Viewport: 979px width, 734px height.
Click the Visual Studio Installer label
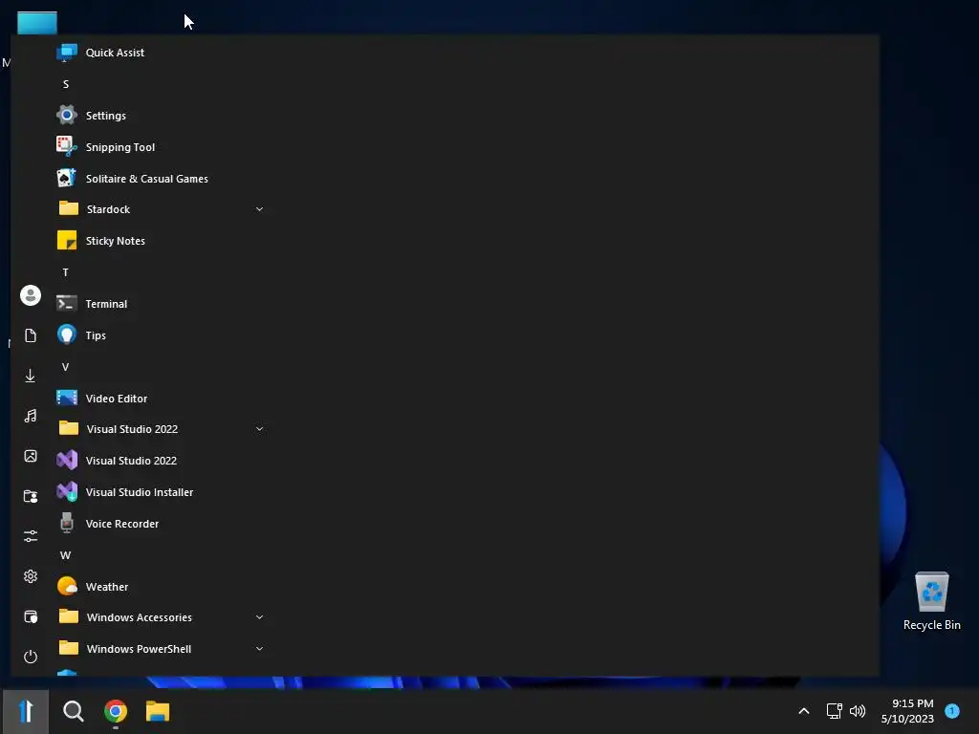pyautogui.click(x=140, y=492)
